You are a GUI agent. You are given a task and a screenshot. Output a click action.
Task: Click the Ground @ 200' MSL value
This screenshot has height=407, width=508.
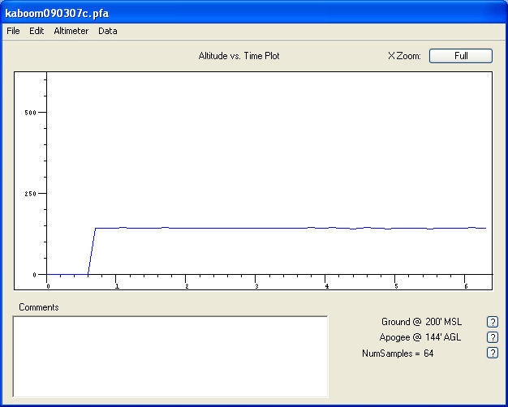(421, 322)
